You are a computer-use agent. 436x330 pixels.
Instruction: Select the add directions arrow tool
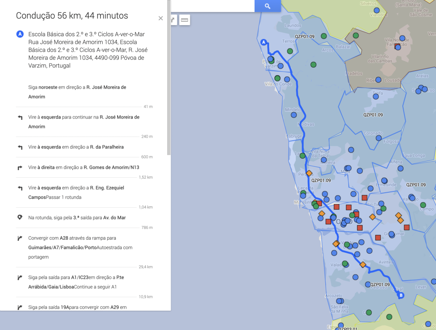[173, 20]
